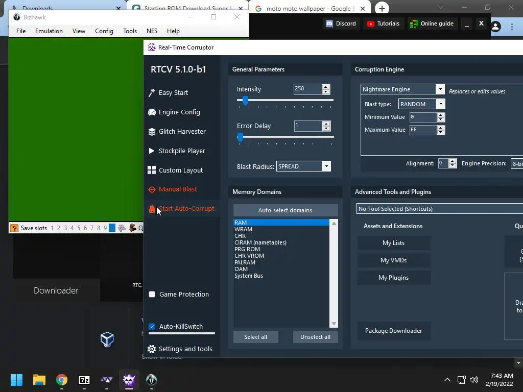523x392 pixels.
Task: Open Settings and tools gear icon
Action: tap(152, 349)
